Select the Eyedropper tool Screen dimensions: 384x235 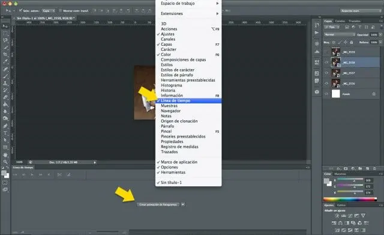coord(5,62)
